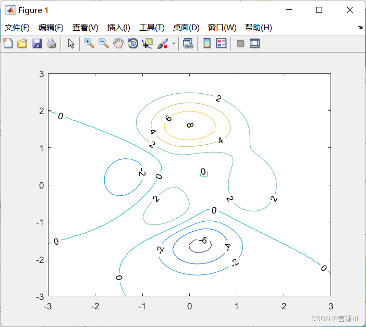
Task: Toggle the Insert Legend button
Action: [221, 44]
